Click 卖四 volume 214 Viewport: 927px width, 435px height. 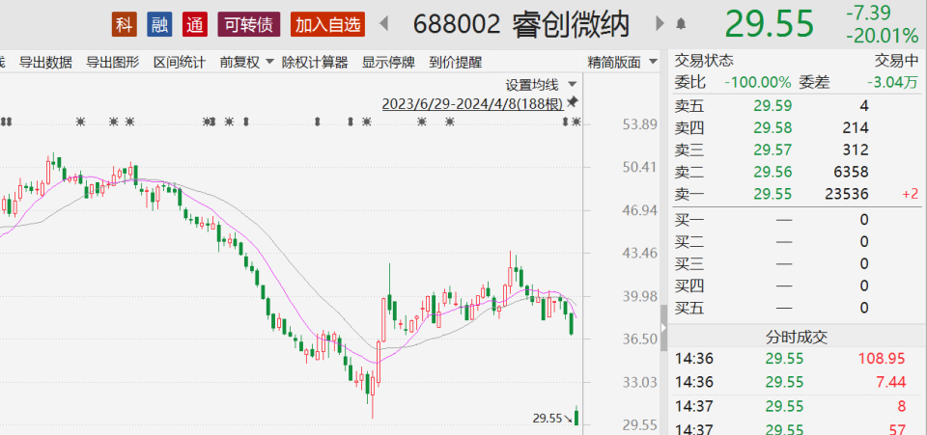point(856,128)
